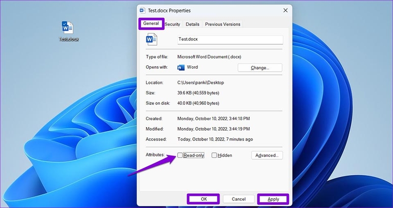Click the Created date and time value

(214, 119)
